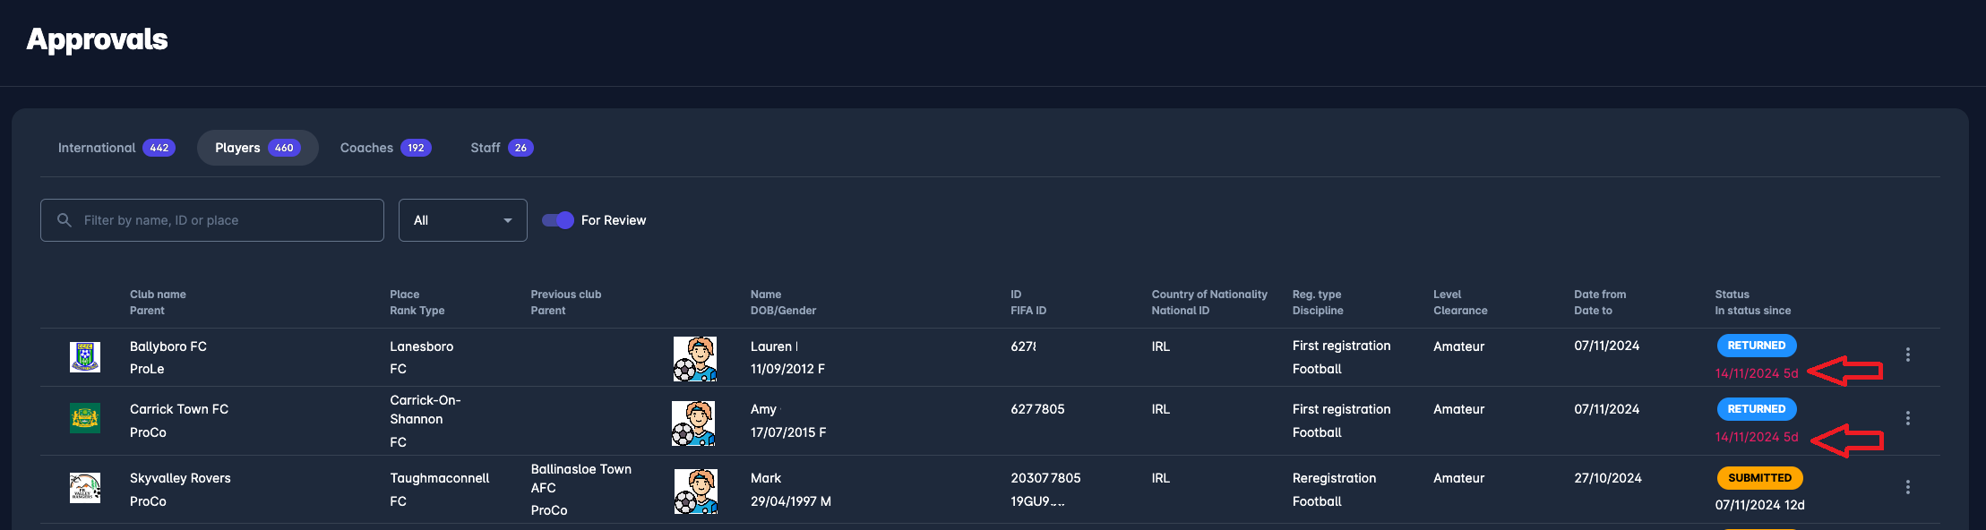This screenshot has height=530, width=1986.
Task: Click the SUBMITTED status badge for Mark
Action: 1759,478
